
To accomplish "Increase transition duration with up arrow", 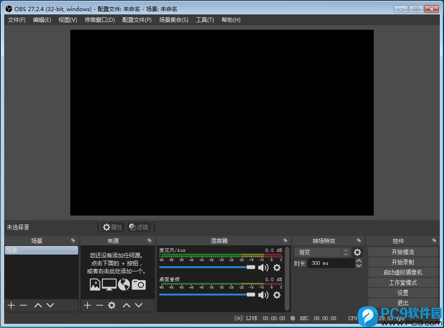I will point(359,261).
